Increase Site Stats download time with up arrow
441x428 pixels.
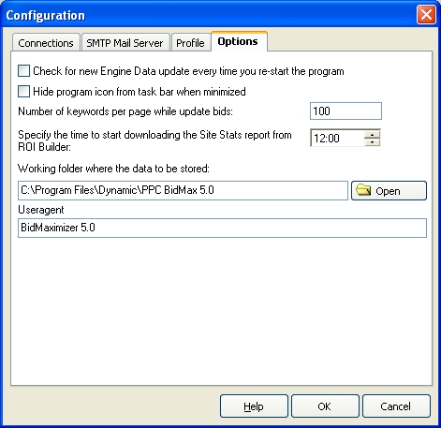pyautogui.click(x=372, y=135)
